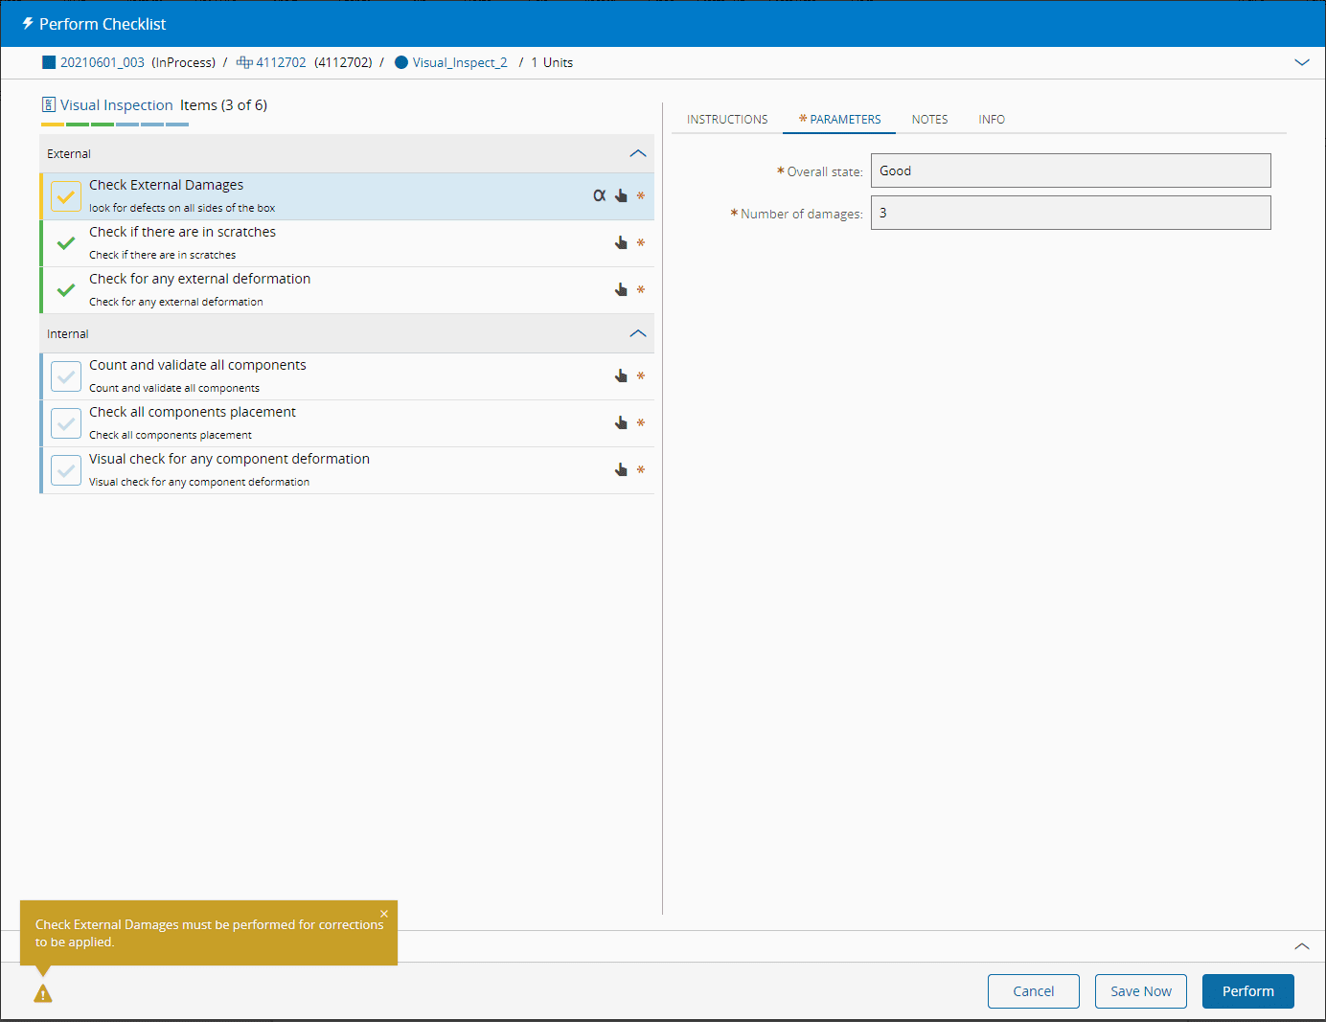Collapse the External section
The width and height of the screenshot is (1326, 1022).
coord(638,153)
